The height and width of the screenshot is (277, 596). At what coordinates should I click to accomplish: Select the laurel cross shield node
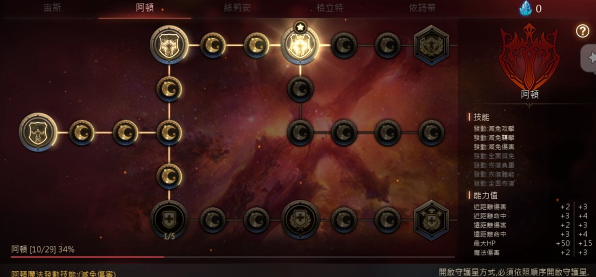[x=300, y=220]
